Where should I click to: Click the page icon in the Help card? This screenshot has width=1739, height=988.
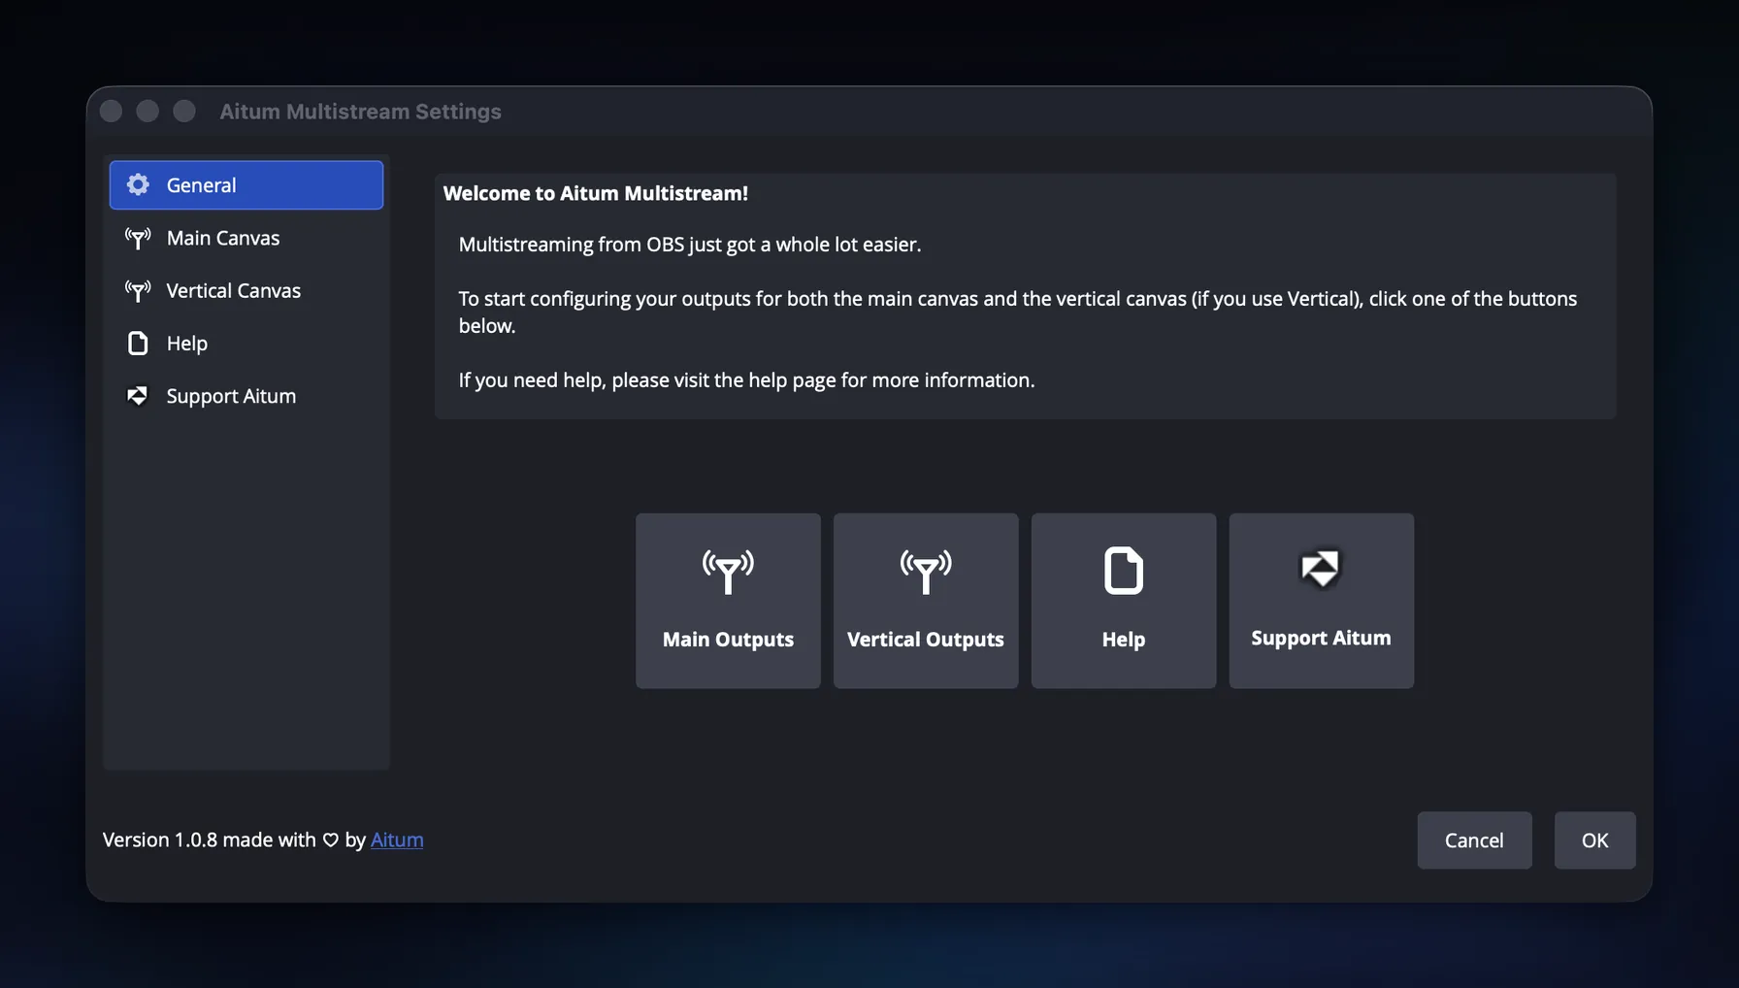[1124, 571]
